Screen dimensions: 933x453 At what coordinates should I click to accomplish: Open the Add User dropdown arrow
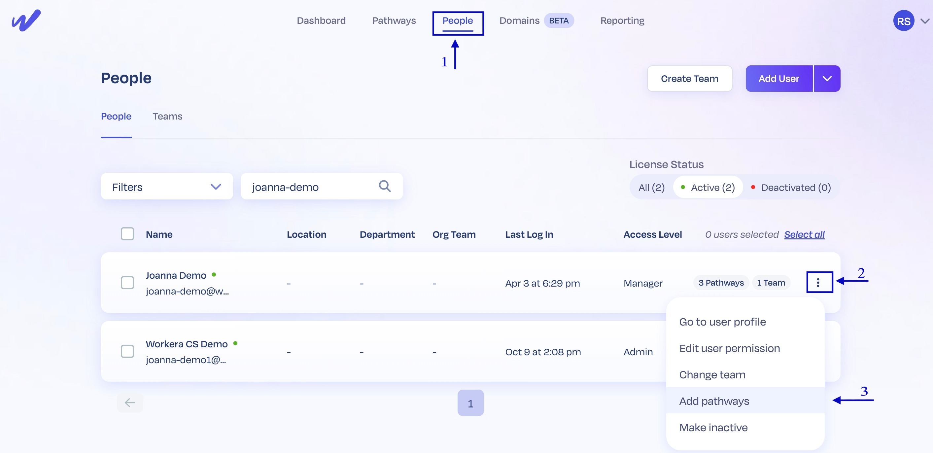(827, 78)
